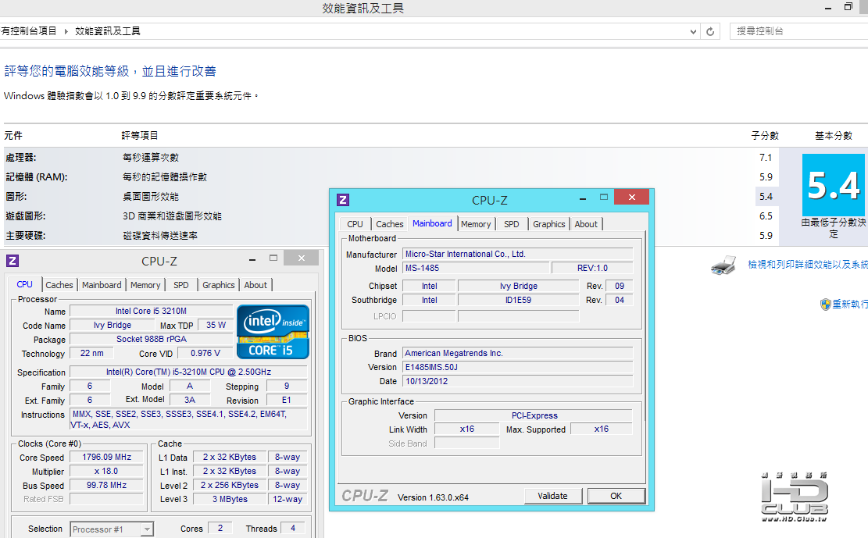Switch to Caches tab in Mainboard window
Screen dimensions: 868x538
click(389, 224)
